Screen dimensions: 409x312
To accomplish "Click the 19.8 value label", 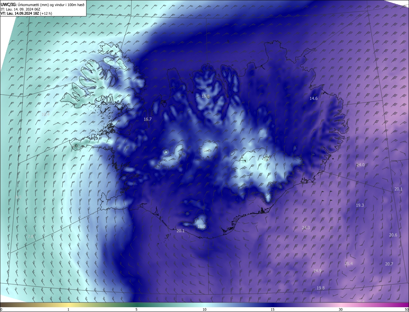I will (x=320, y=288).
